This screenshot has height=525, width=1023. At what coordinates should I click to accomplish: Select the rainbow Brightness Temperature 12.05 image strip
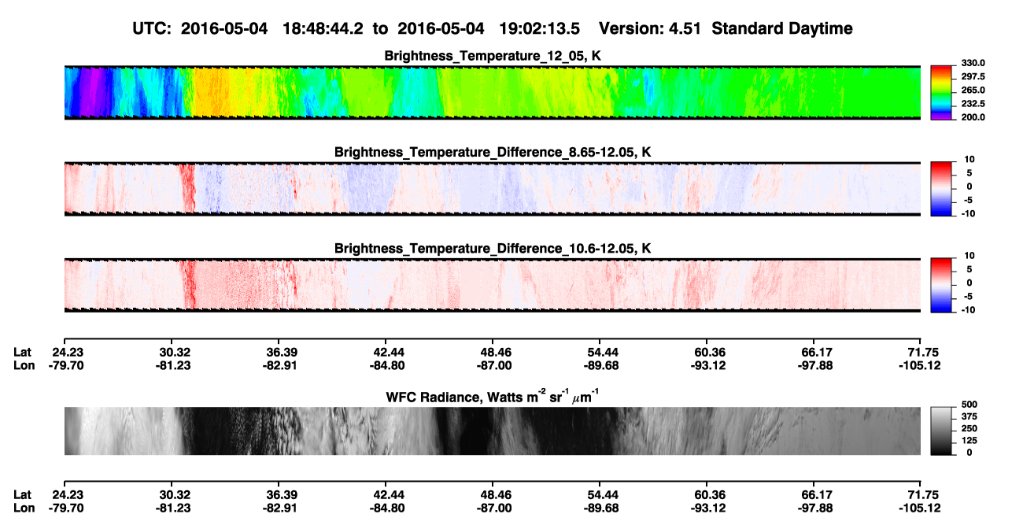(x=493, y=92)
